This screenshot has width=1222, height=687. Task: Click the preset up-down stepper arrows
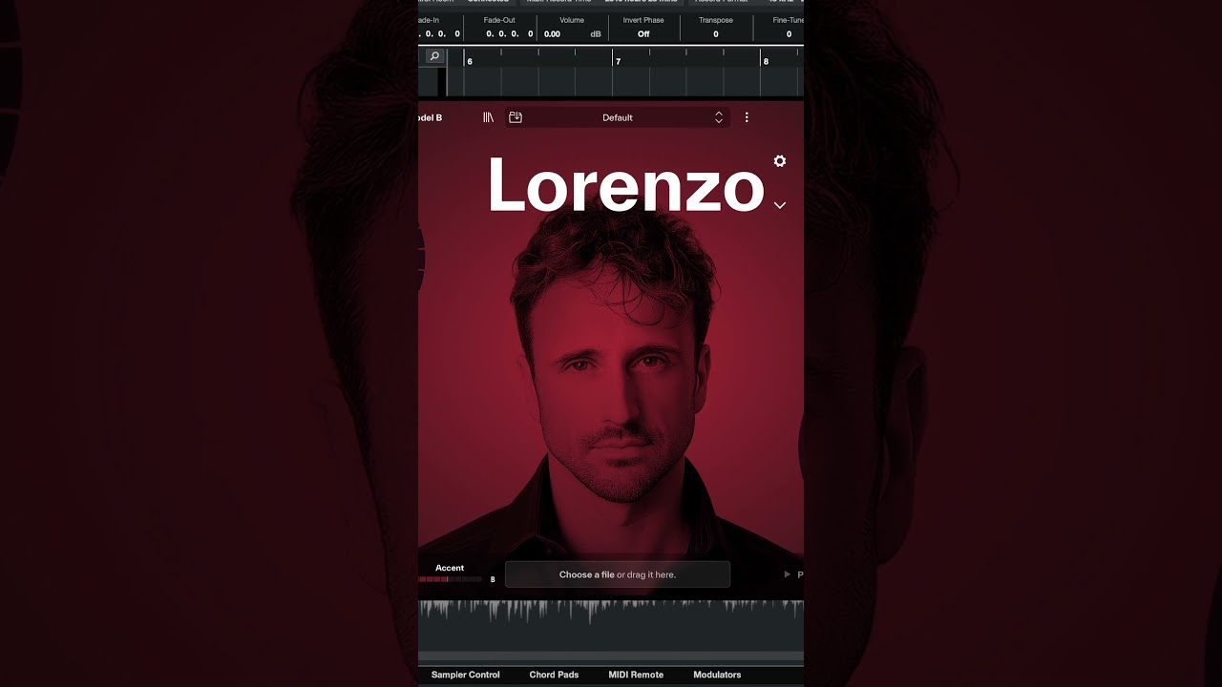pyautogui.click(x=719, y=117)
